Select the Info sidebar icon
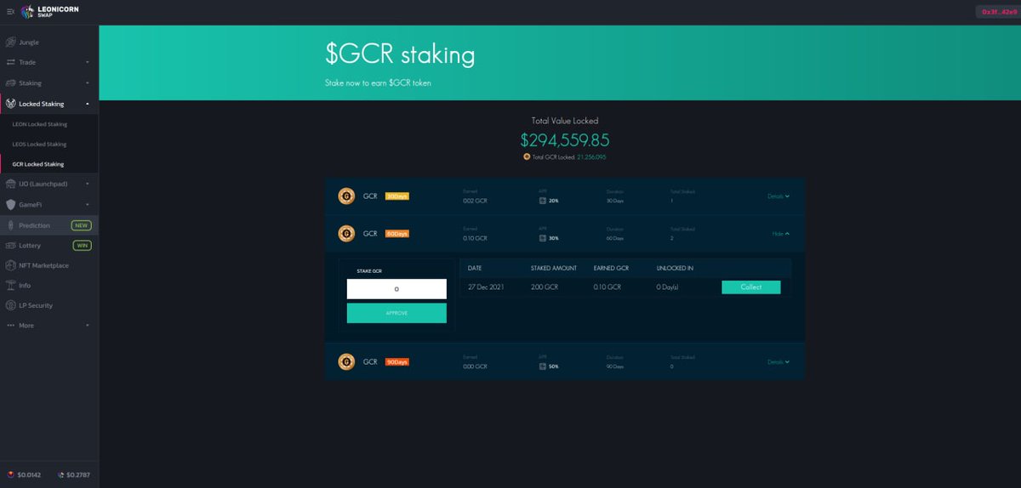 11,285
